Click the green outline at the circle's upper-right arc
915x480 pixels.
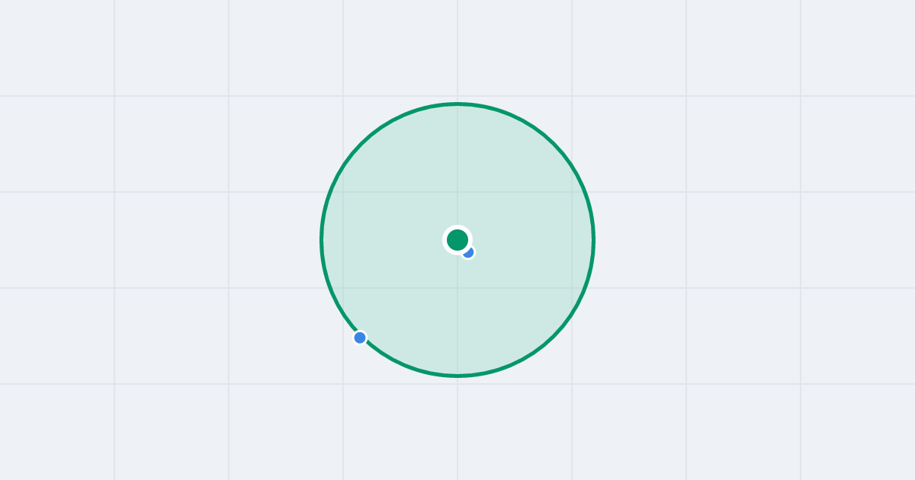[554, 143]
